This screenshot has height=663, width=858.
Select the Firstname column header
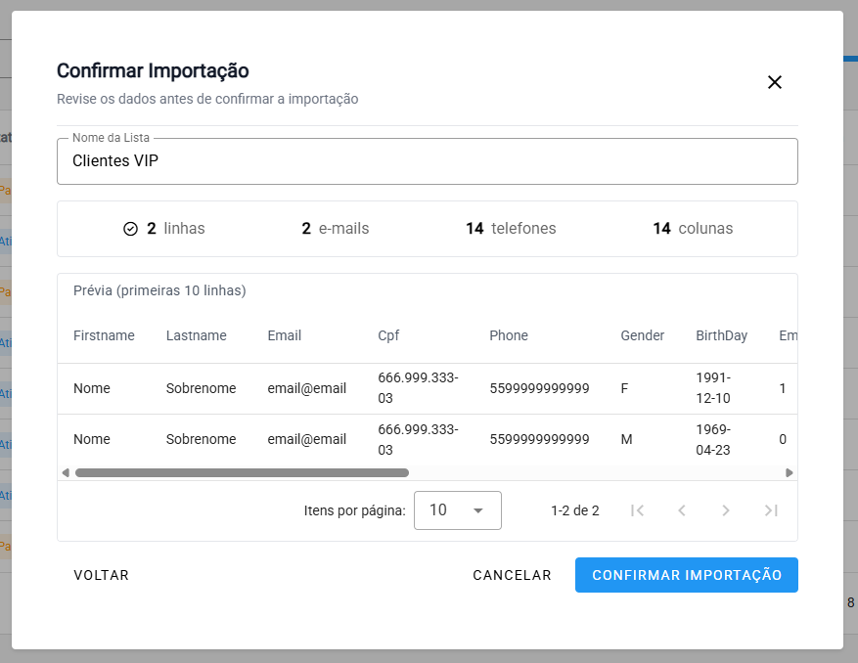(x=104, y=335)
